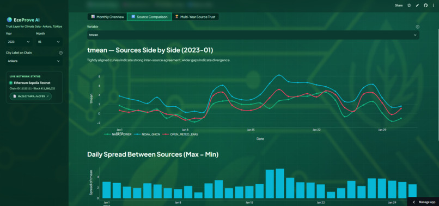Expand the Year dropdown showing 2023
The image size is (439, 206).
point(19,42)
